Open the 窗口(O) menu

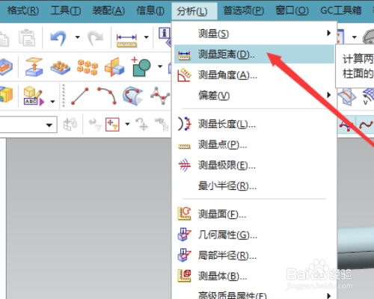point(292,10)
